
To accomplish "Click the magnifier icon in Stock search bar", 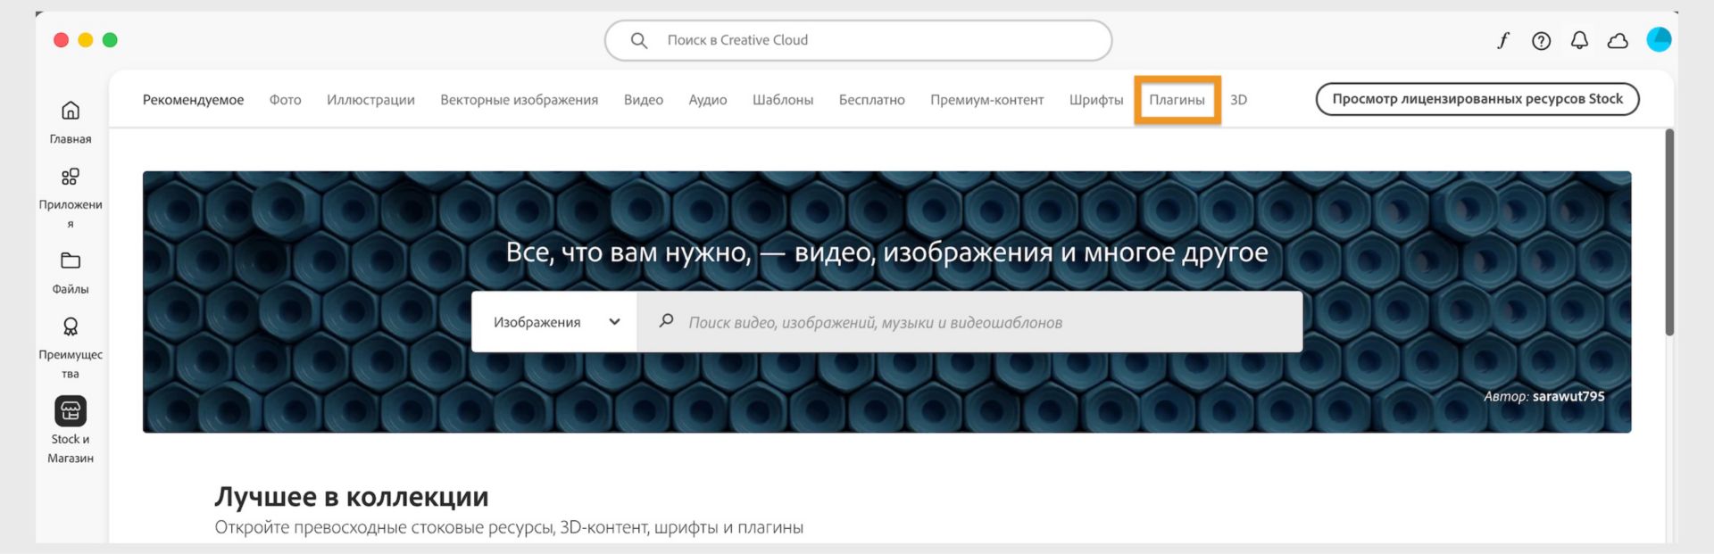I will pyautogui.click(x=666, y=321).
